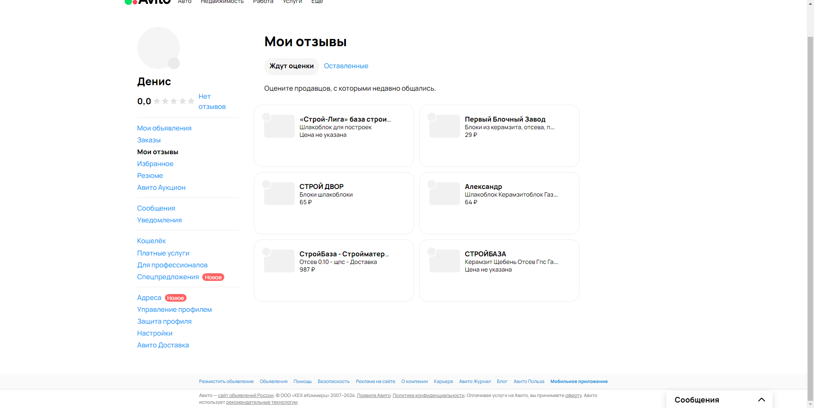The height and width of the screenshot is (408, 814).
Task: Open Заказы in sidebar
Action: coord(149,140)
